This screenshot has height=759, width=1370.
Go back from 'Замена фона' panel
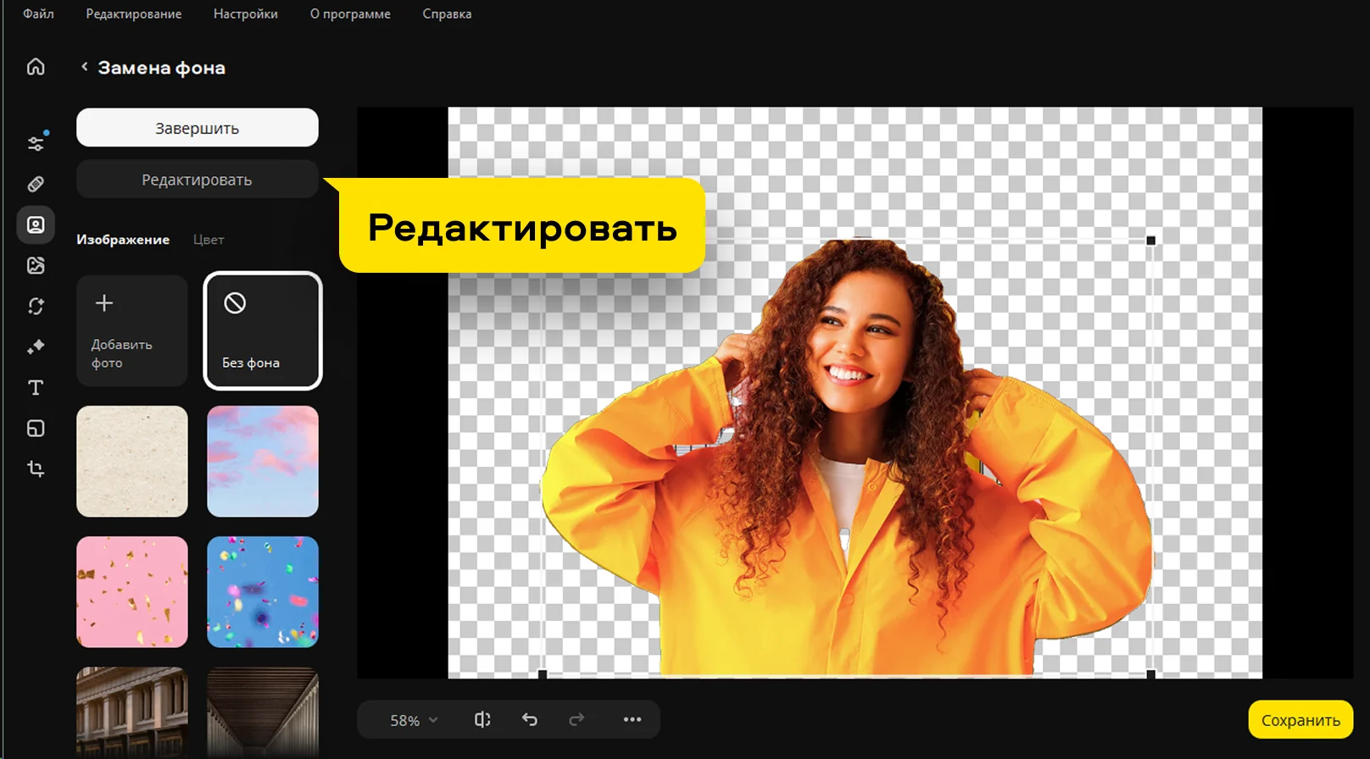point(84,67)
